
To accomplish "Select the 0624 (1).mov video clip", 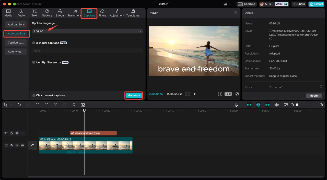I will (86, 145).
